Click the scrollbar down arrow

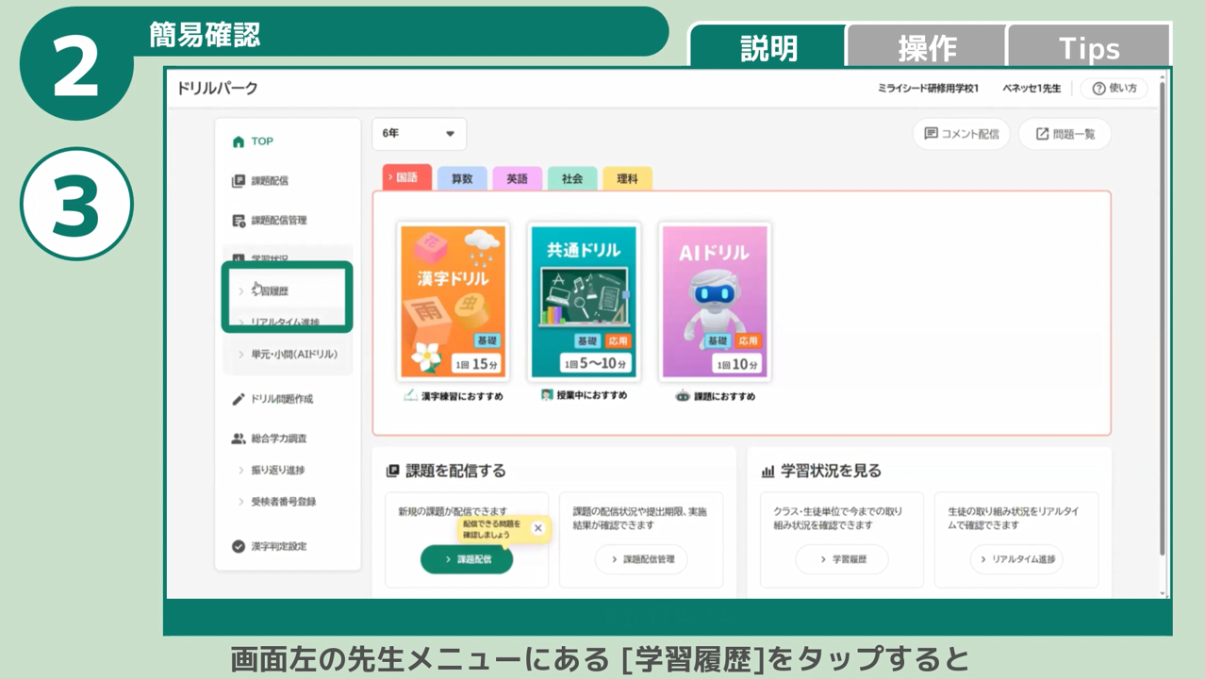1163,594
